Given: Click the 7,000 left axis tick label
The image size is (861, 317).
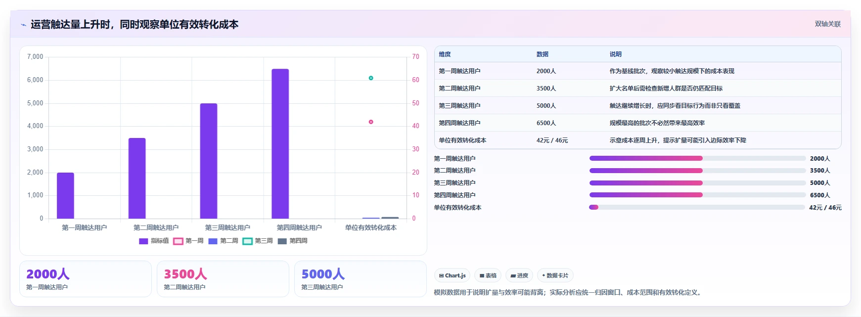Looking at the screenshot, I should [35, 57].
